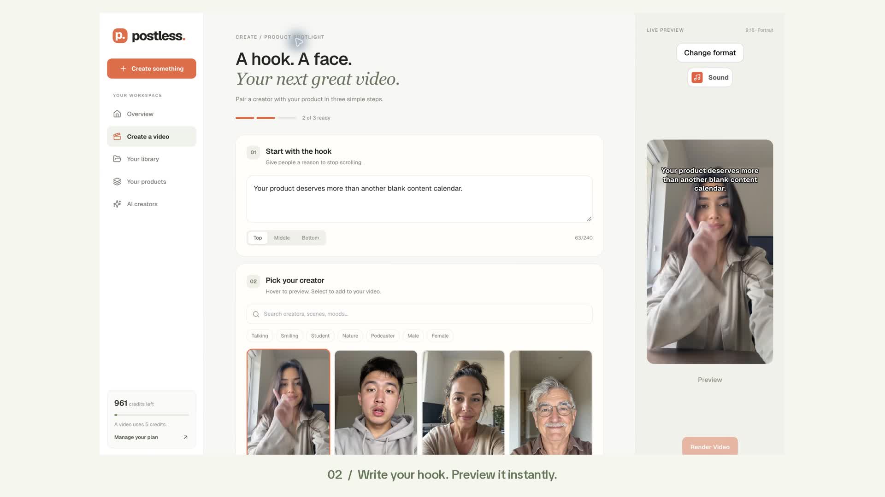Viewport: 885px width, 497px height.
Task: Click the arrow icon beside Manage your plan
Action: 185,437
